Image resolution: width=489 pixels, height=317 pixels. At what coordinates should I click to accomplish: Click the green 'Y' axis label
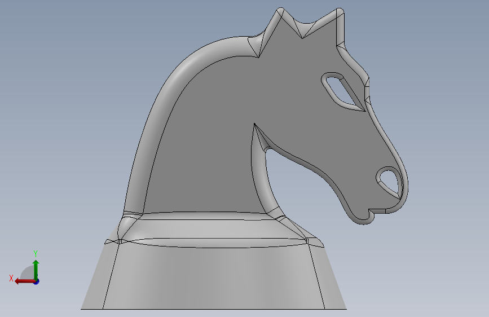(x=36, y=254)
